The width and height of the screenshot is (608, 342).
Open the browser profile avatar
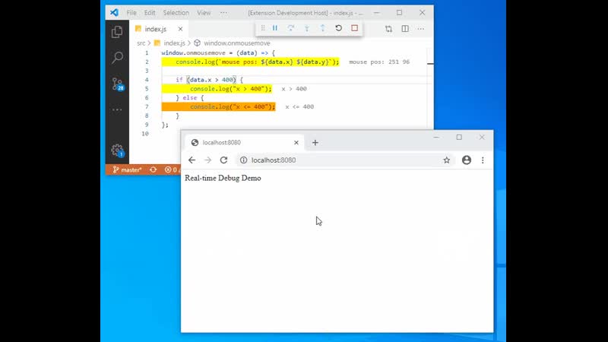coord(467,160)
